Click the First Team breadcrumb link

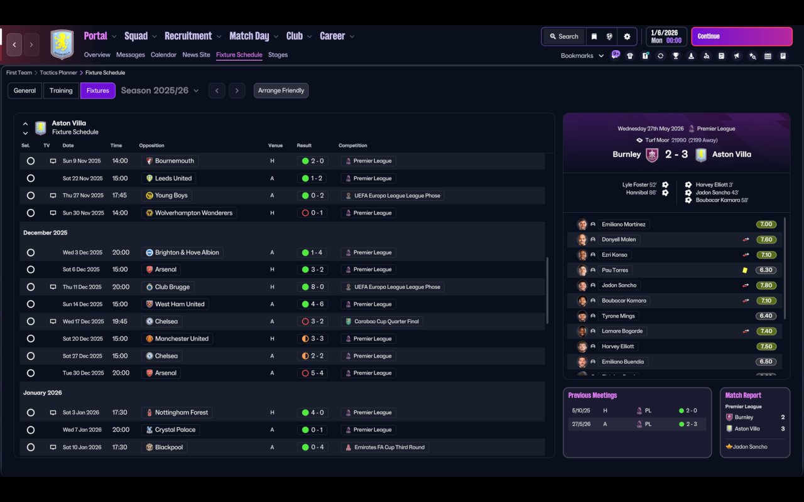[x=20, y=73]
